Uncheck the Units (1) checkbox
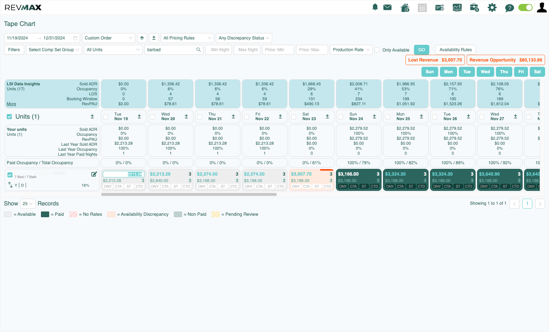The height and width of the screenshot is (332, 549). click(10, 117)
